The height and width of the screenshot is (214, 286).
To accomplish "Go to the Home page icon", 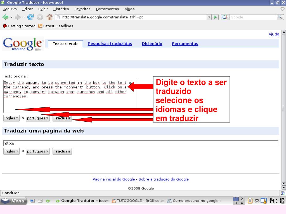I will click(x=49, y=17).
